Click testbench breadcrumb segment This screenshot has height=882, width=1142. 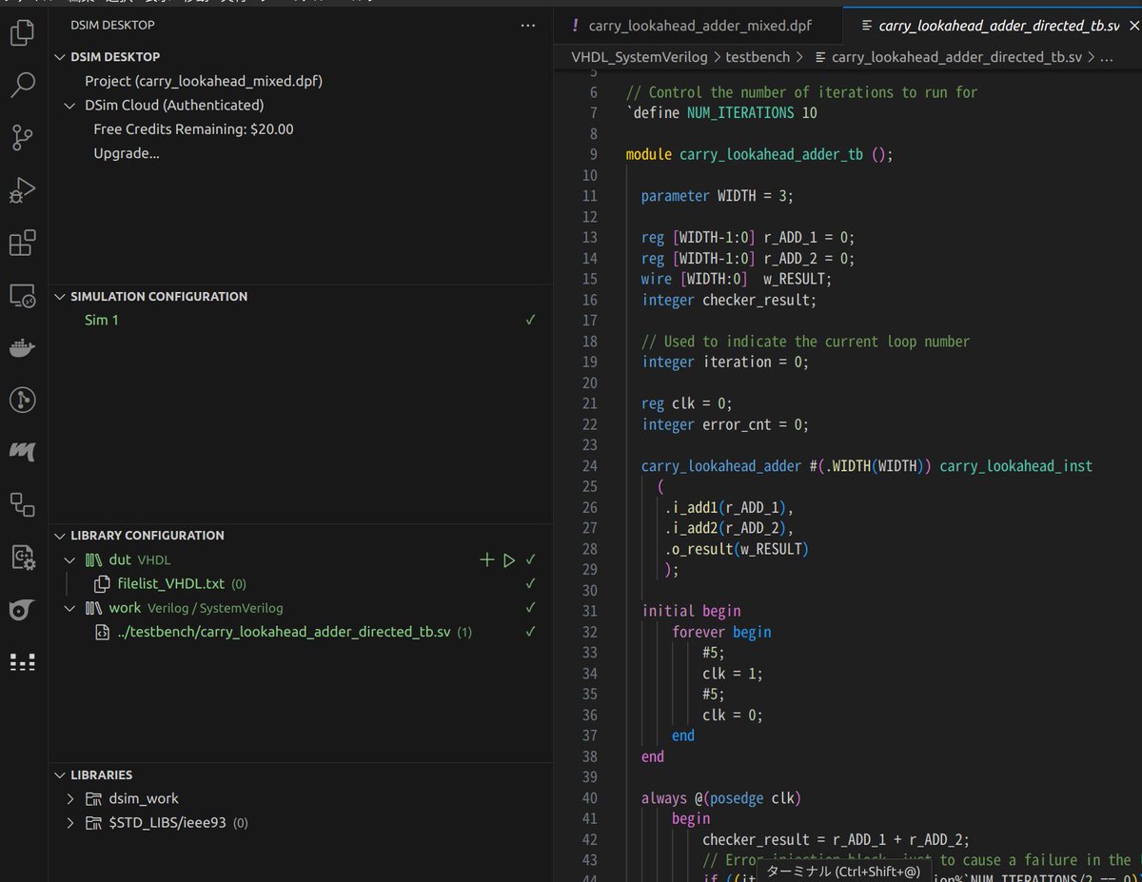click(x=758, y=57)
